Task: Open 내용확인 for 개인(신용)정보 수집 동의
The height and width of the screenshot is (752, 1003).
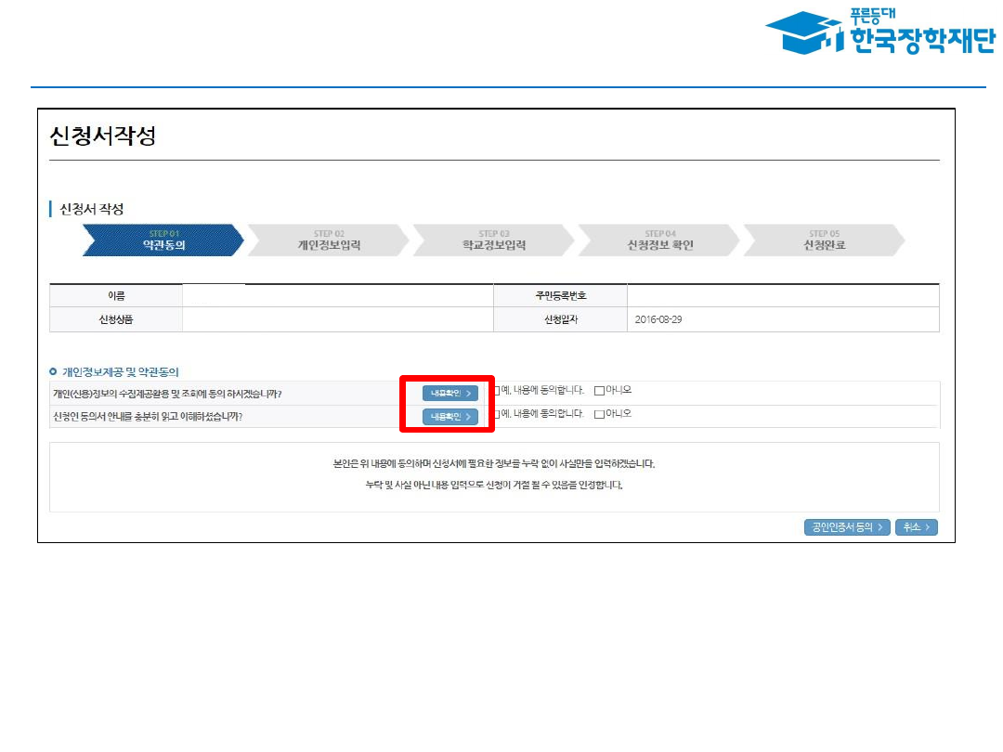Action: [x=450, y=394]
